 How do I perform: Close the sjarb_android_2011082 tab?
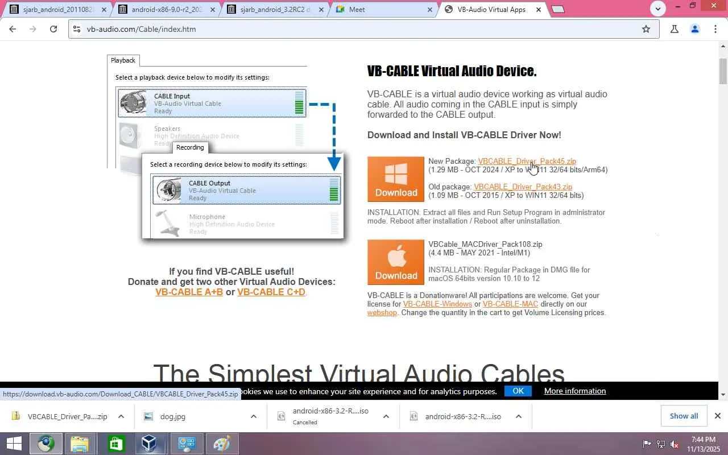point(104,10)
